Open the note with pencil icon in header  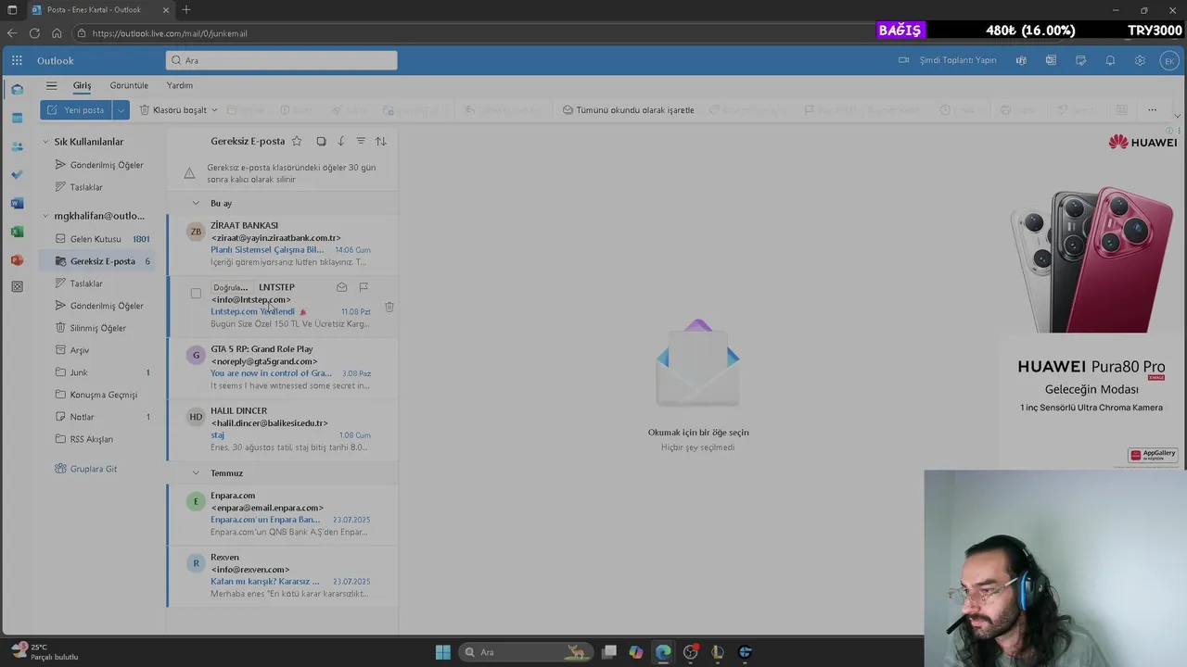coord(1080,60)
